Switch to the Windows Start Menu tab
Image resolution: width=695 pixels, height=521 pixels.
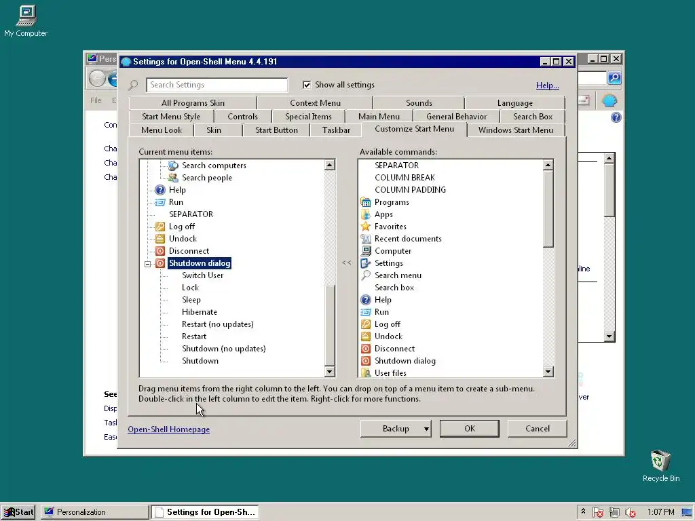click(x=516, y=130)
